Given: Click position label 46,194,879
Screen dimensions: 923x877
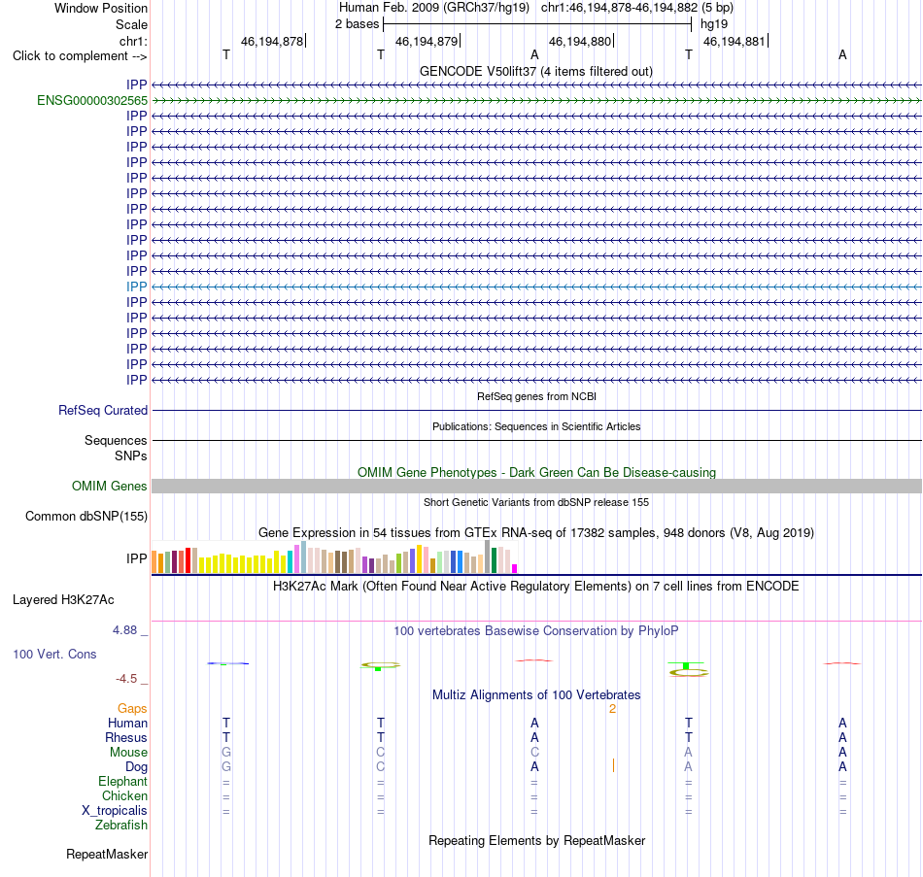Looking at the screenshot, I should pyautogui.click(x=427, y=41).
